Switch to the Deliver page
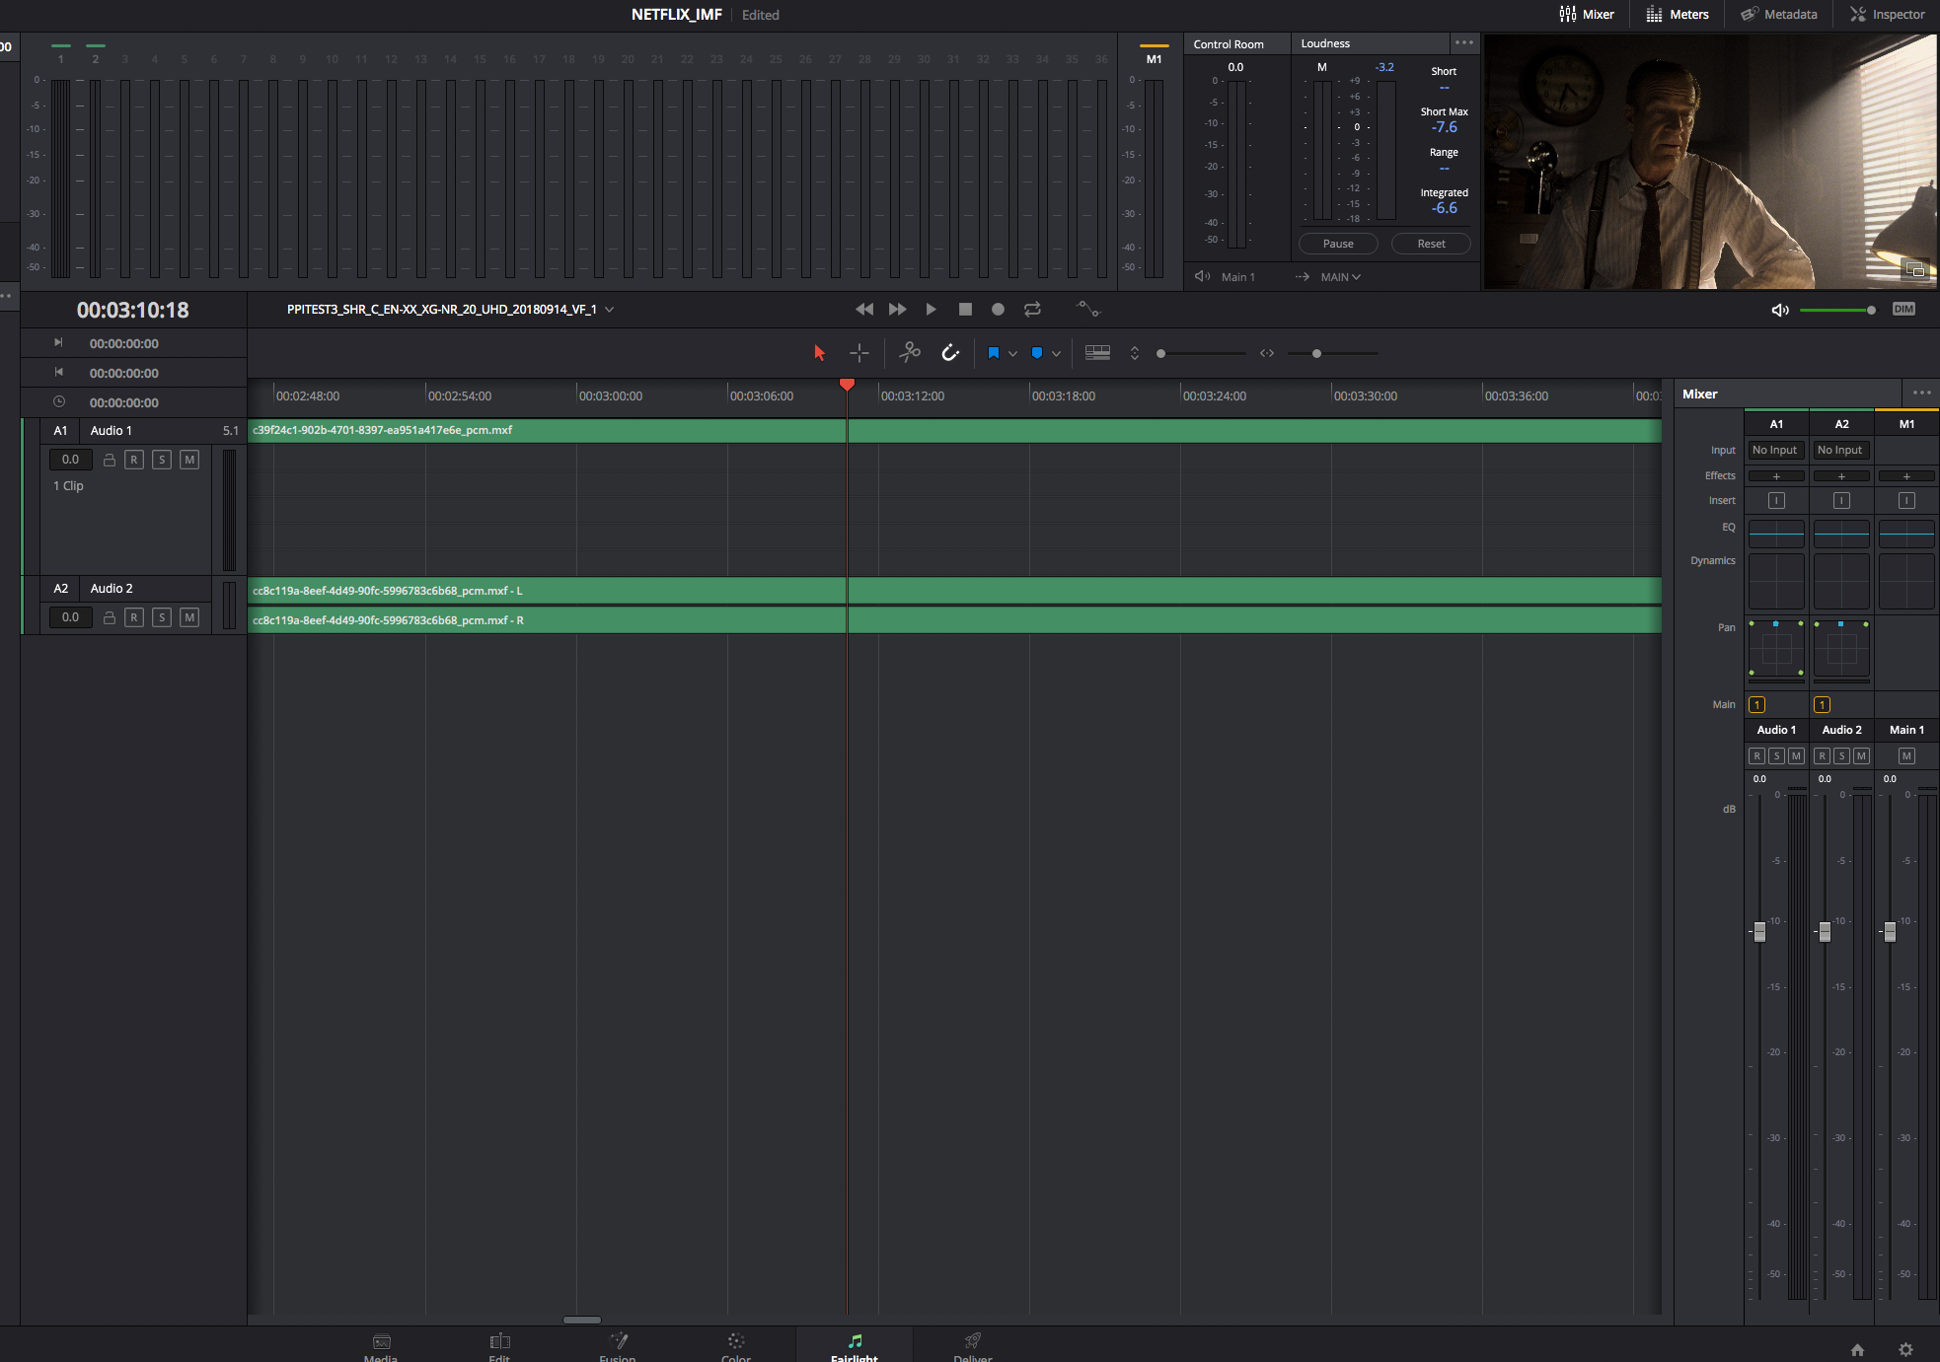The width and height of the screenshot is (1940, 1362). pyautogui.click(x=973, y=1347)
